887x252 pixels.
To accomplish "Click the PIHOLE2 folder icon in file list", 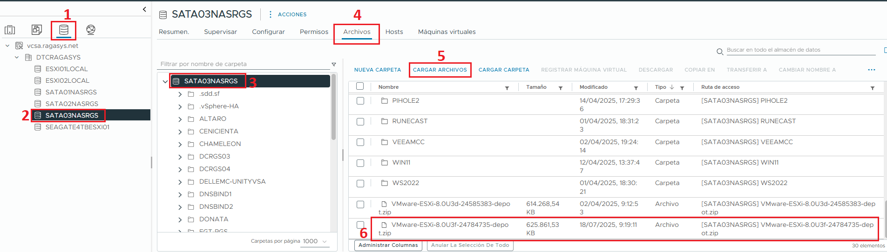I will (385, 100).
